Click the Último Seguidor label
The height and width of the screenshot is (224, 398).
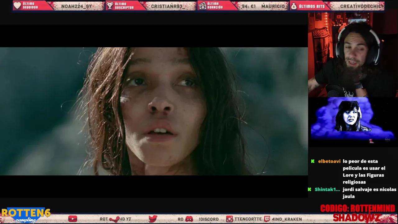click(x=30, y=6)
